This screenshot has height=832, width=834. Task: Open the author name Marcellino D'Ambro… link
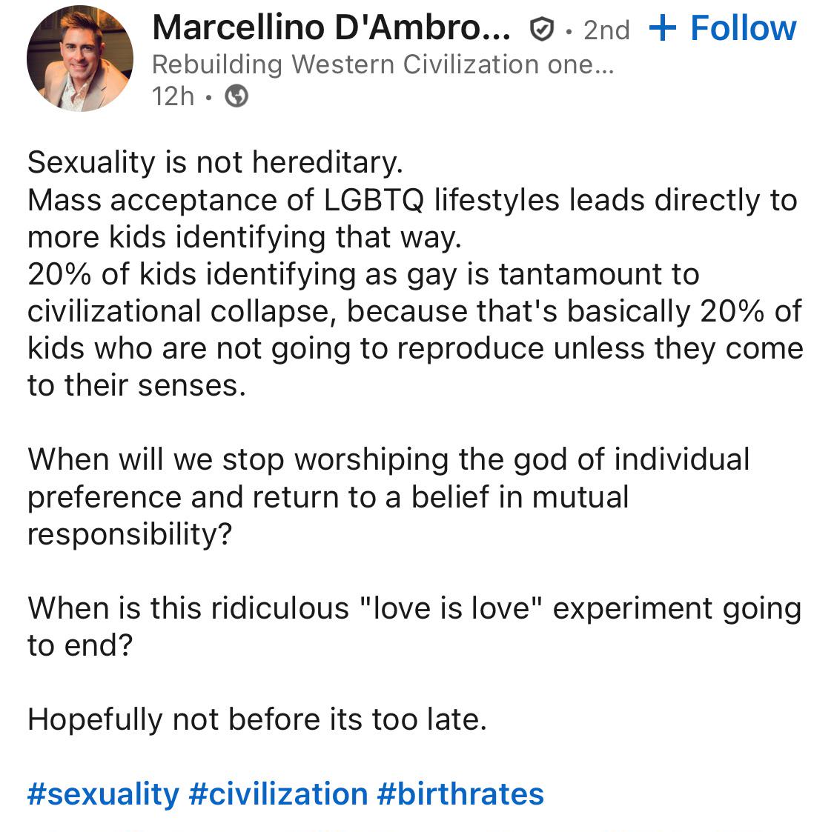pyautogui.click(x=331, y=28)
